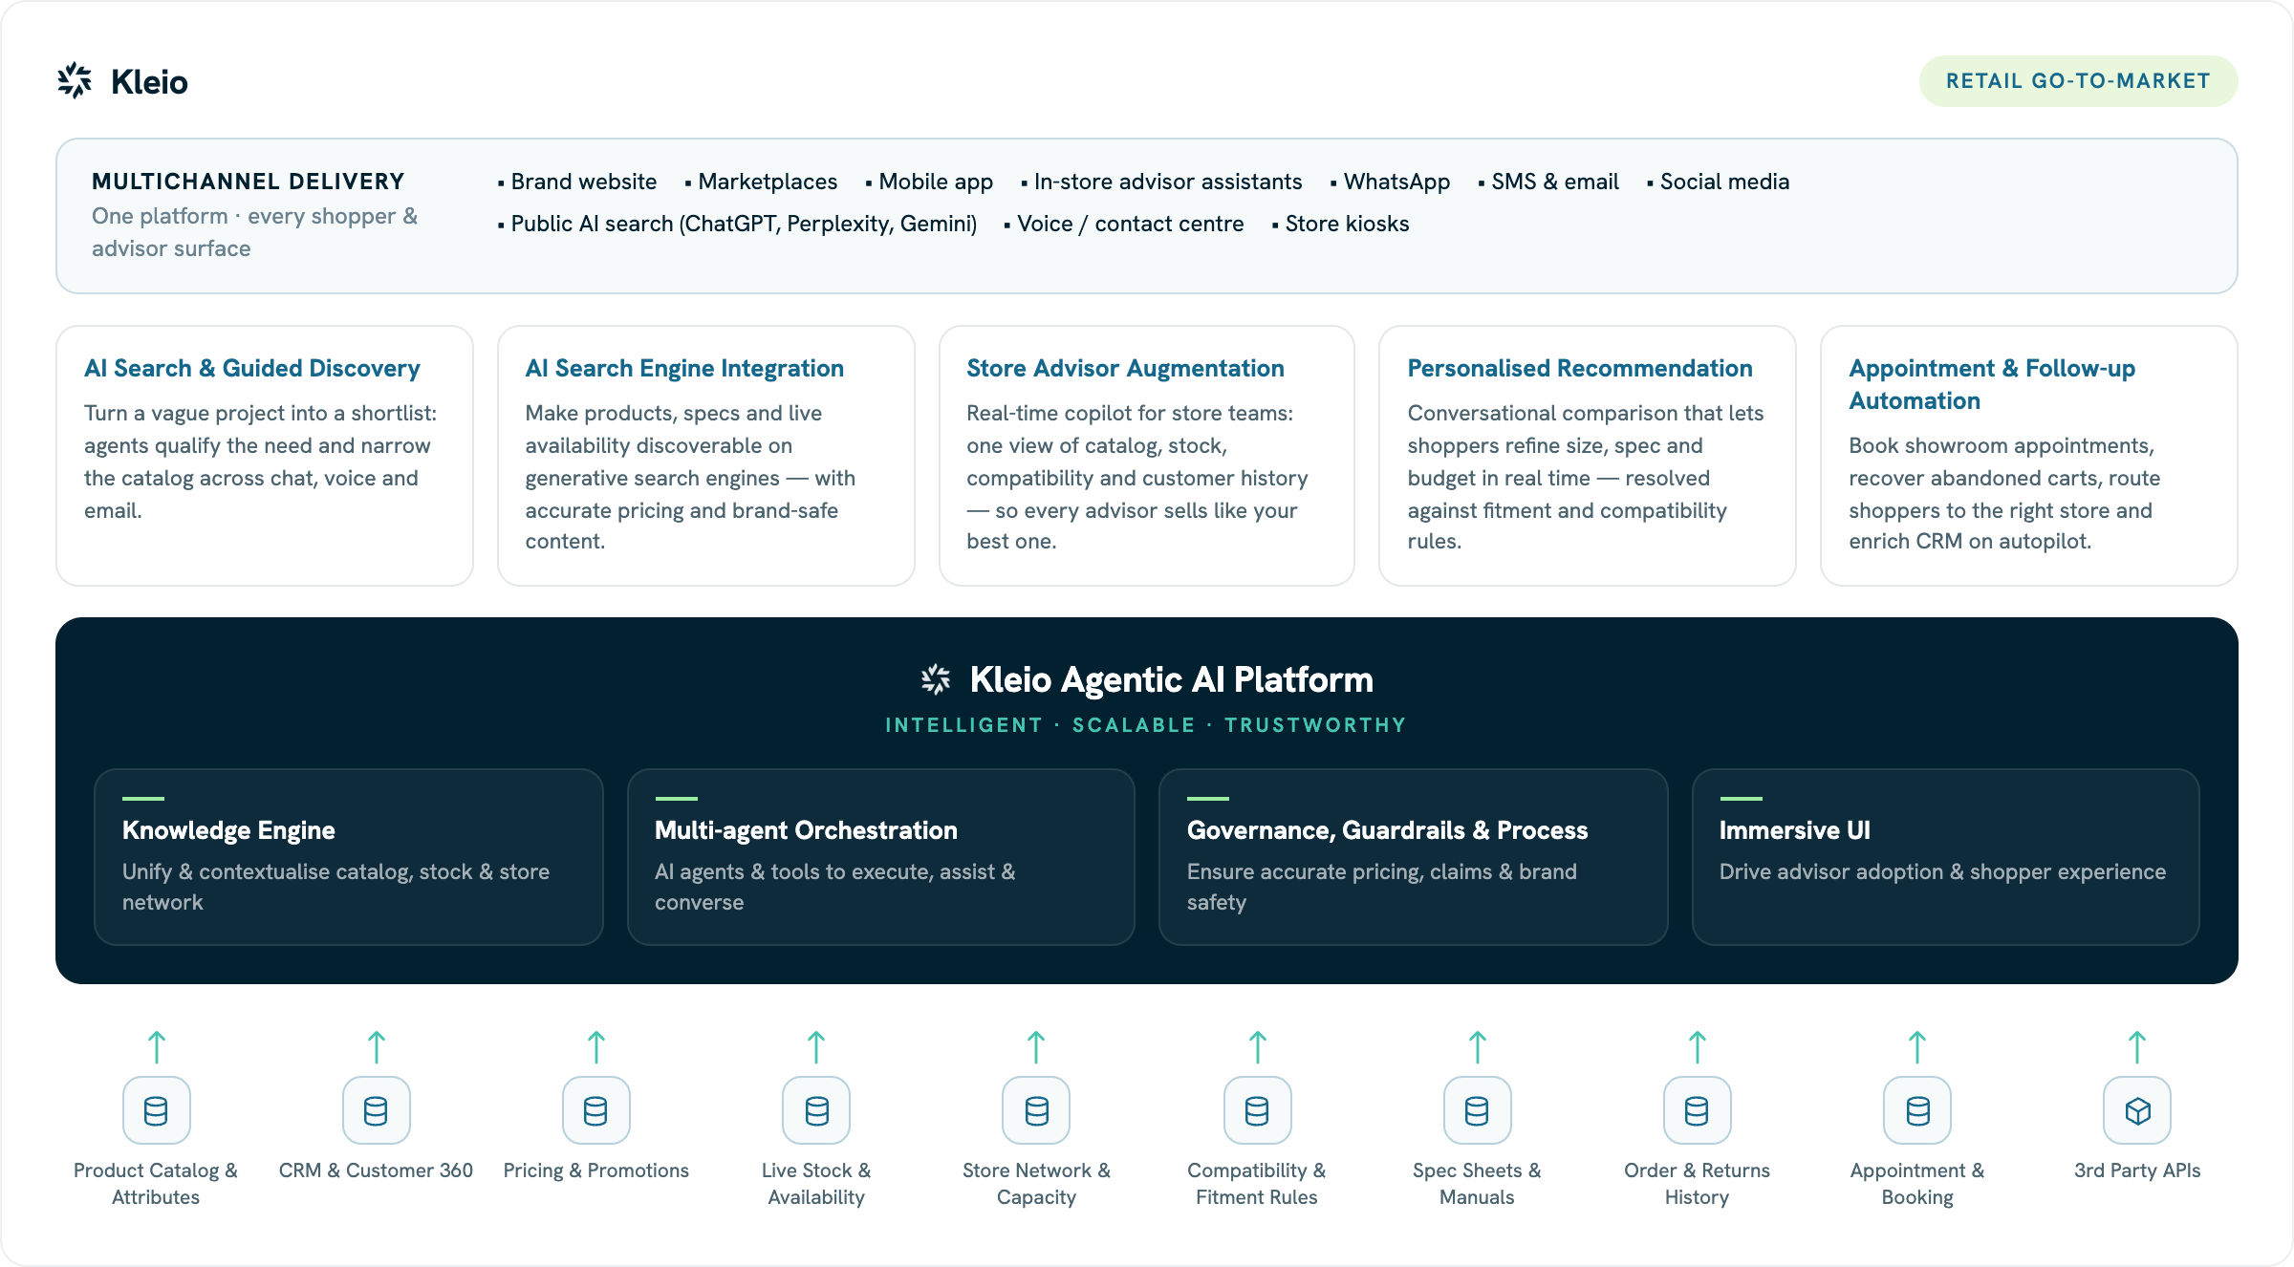Click the Spec Sheets & Manuals database icon

(1477, 1110)
